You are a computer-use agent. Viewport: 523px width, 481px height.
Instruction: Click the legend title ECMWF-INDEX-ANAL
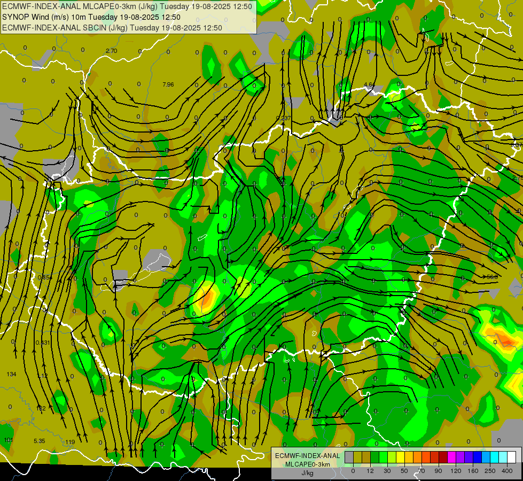pos(308,456)
